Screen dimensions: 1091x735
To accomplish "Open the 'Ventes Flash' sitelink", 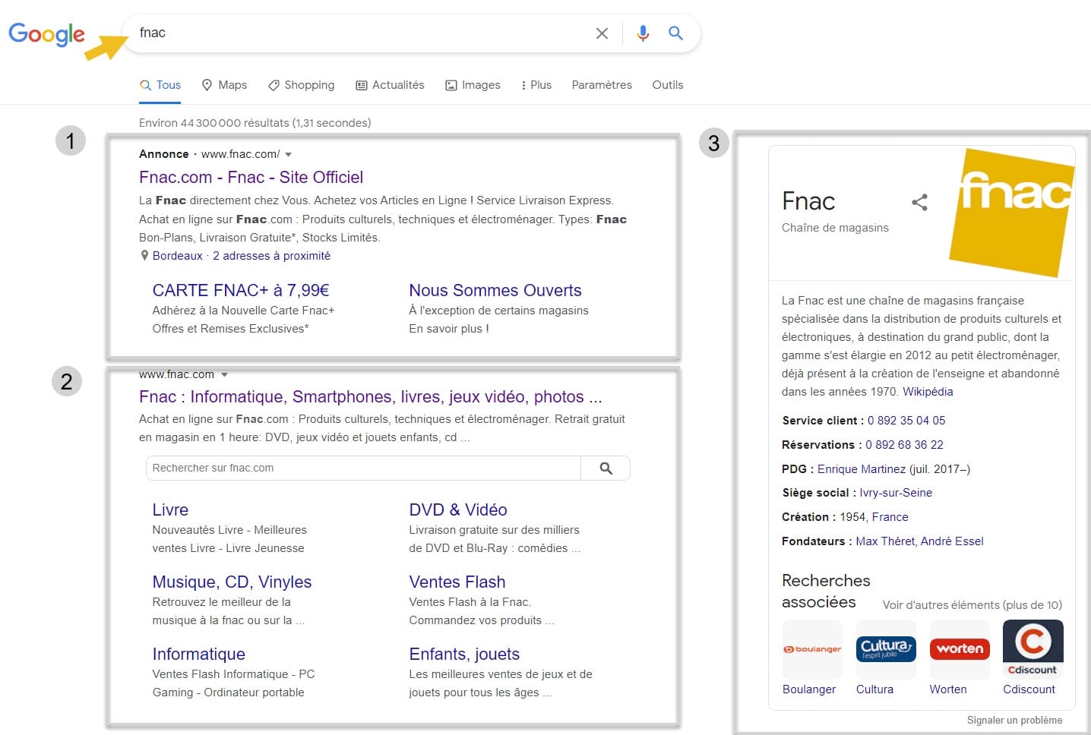I will tap(457, 582).
